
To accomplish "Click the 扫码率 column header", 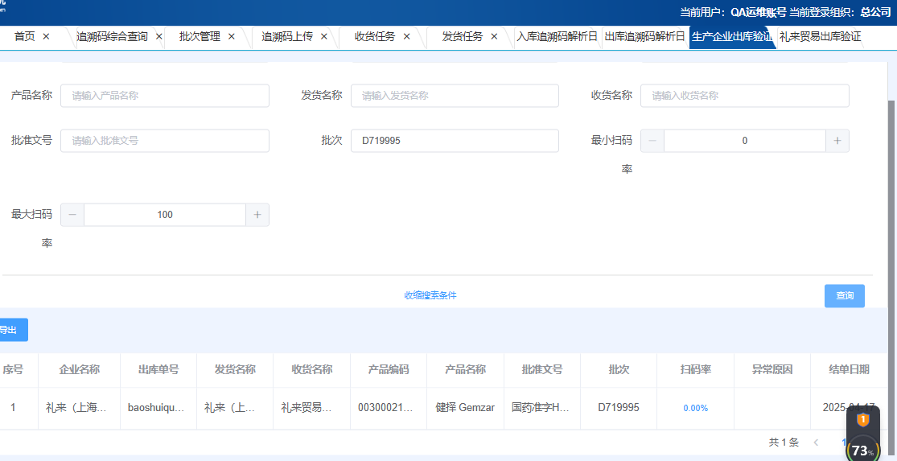I will [x=696, y=369].
